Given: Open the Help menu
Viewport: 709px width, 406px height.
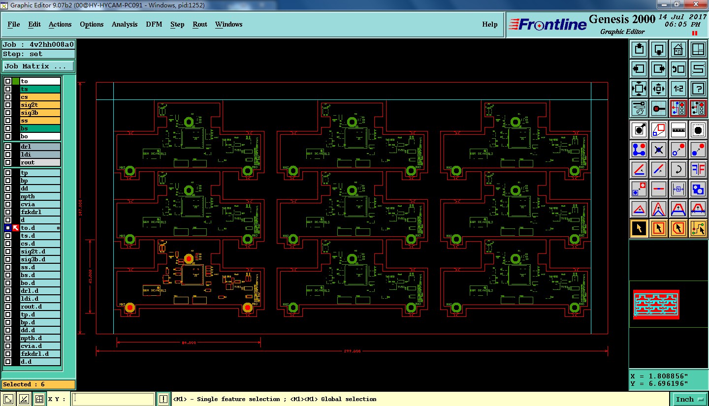Looking at the screenshot, I should click(489, 24).
